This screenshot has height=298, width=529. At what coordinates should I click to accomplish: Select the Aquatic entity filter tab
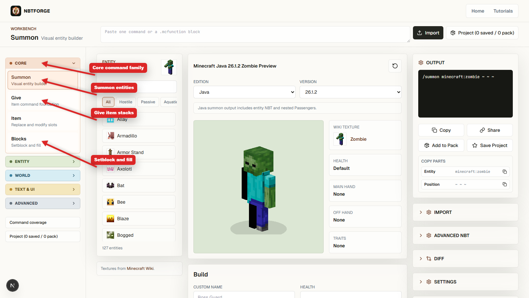tap(169, 102)
